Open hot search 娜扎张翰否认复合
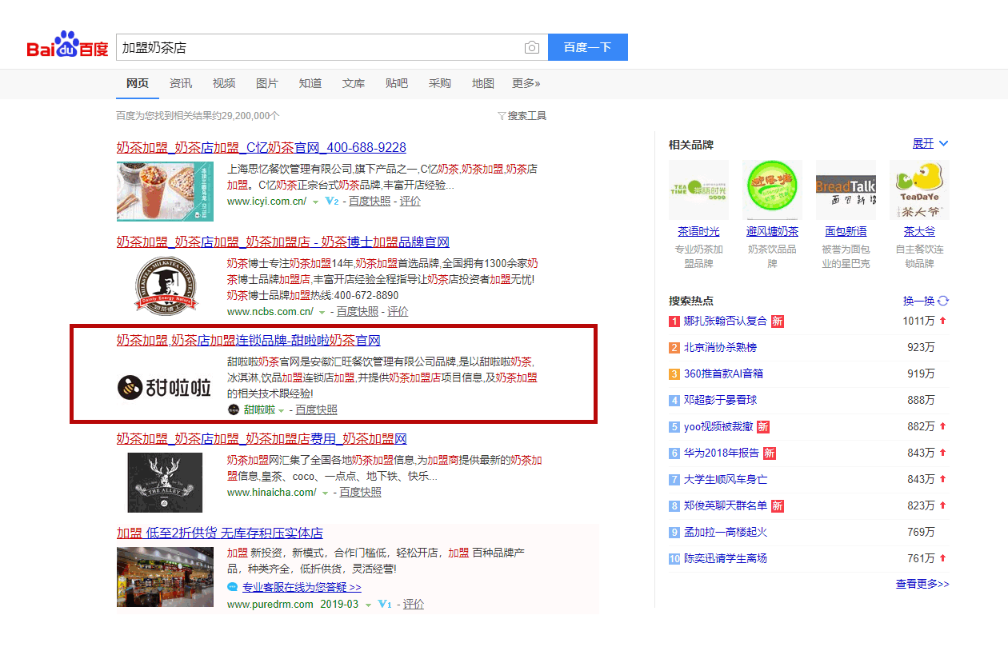The height and width of the screenshot is (647, 1008). point(726,322)
